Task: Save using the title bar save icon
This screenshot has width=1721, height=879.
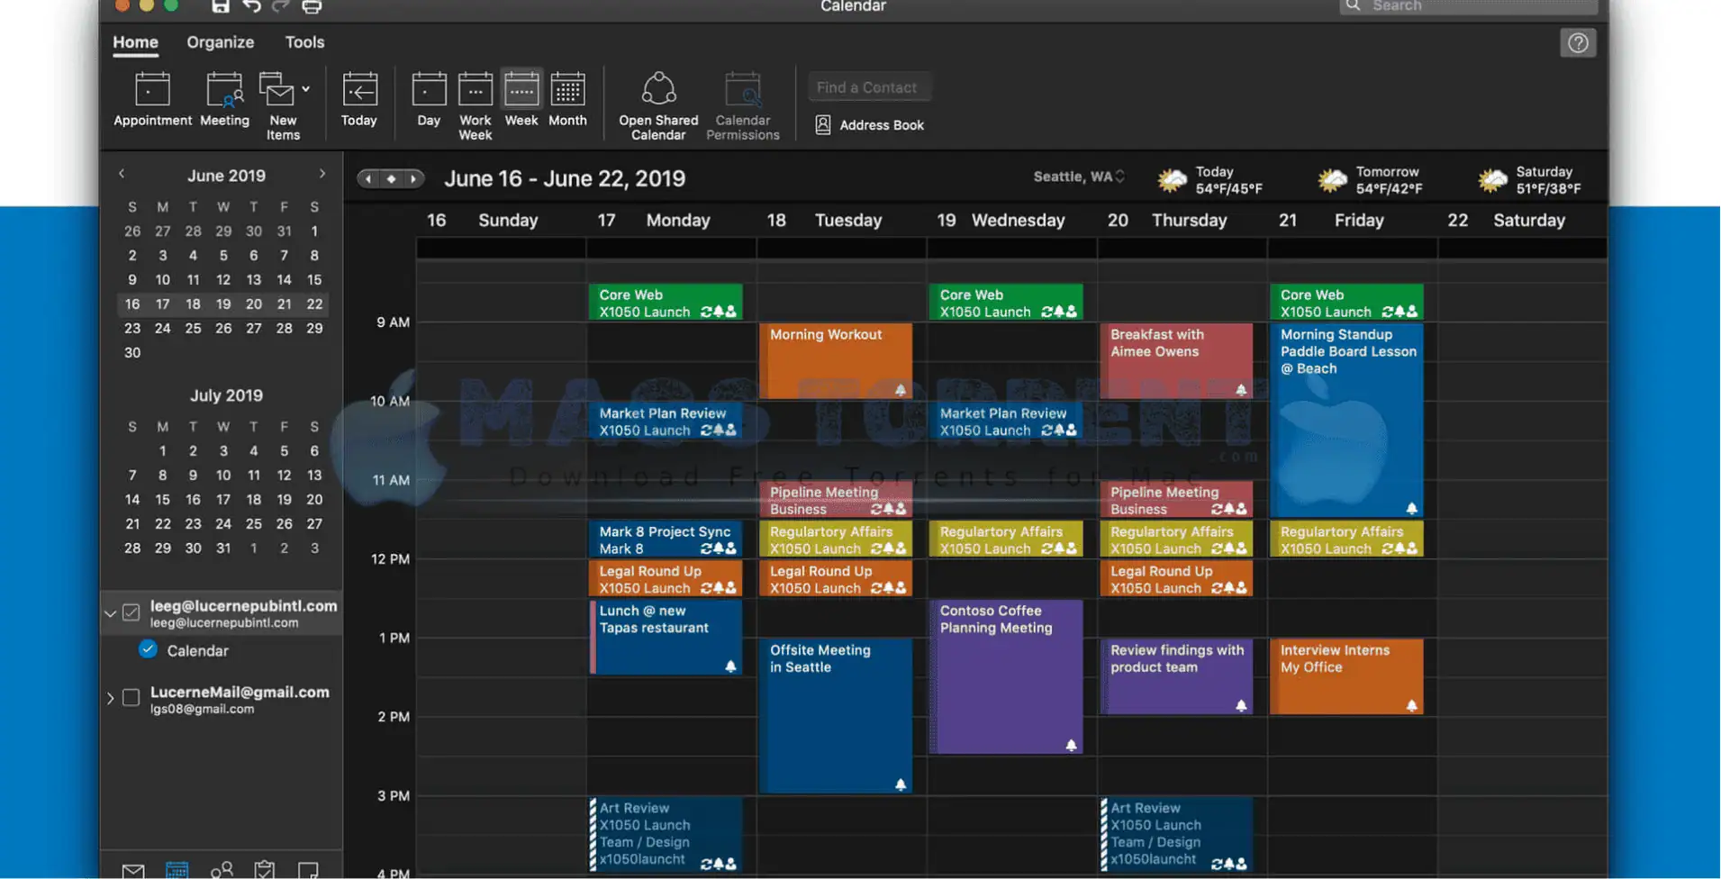Action: [220, 6]
